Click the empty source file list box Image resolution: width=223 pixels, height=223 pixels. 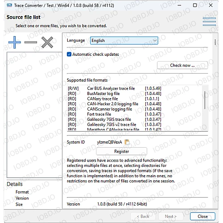[34, 115]
